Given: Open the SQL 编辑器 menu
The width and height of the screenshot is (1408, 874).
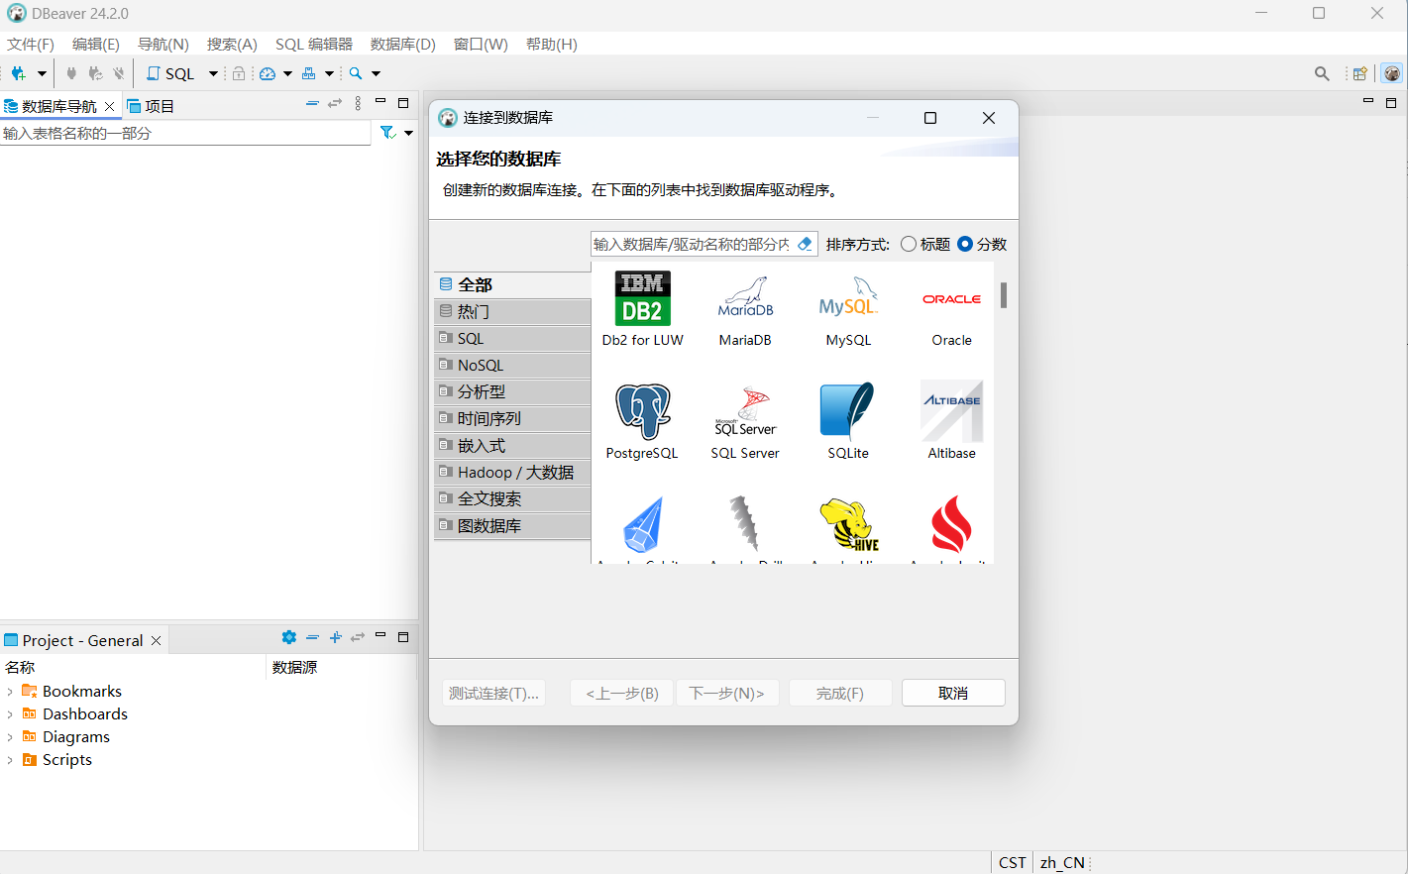Looking at the screenshot, I should point(314,45).
